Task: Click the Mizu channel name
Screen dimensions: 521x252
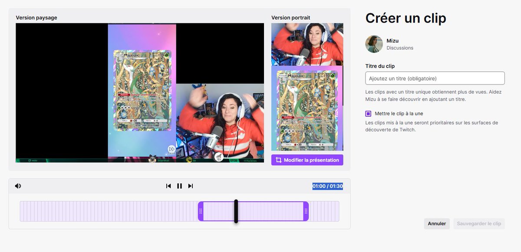Action: coord(392,41)
